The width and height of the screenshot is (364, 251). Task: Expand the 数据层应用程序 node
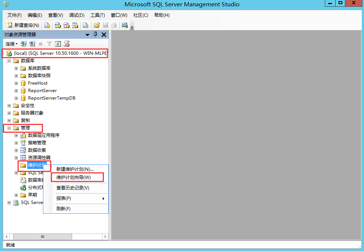click(16, 136)
